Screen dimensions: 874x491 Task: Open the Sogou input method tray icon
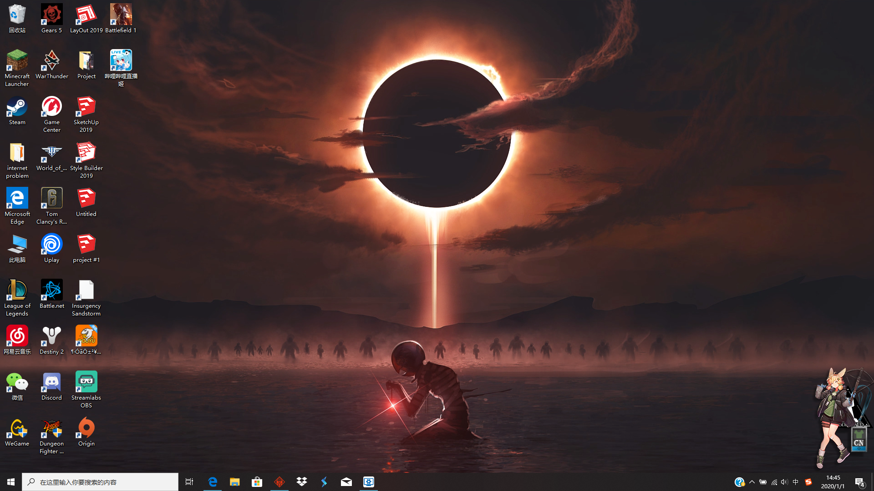pyautogui.click(x=808, y=482)
